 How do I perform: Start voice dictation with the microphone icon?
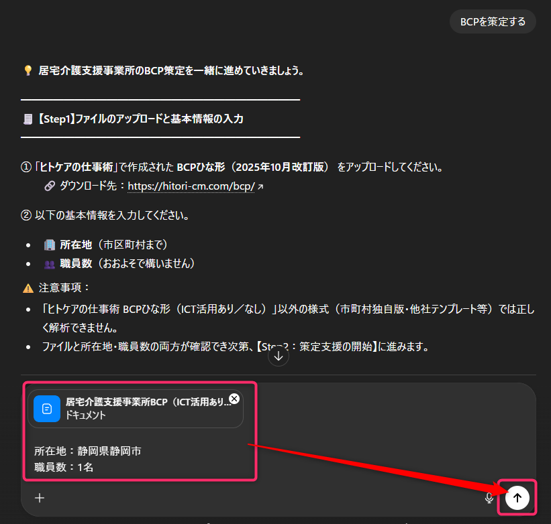(489, 498)
